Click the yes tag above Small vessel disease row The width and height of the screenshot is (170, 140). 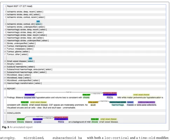30,58
